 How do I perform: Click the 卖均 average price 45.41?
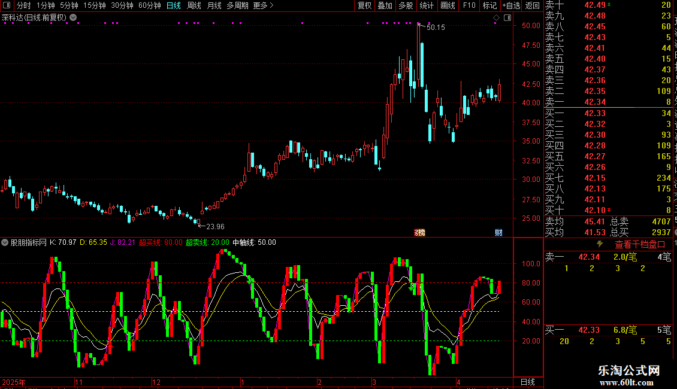(x=595, y=221)
